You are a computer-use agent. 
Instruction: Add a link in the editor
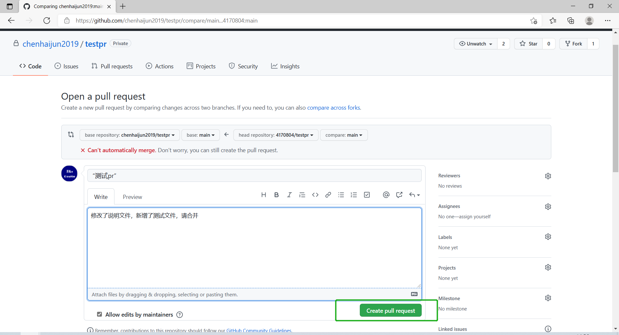tap(328, 195)
